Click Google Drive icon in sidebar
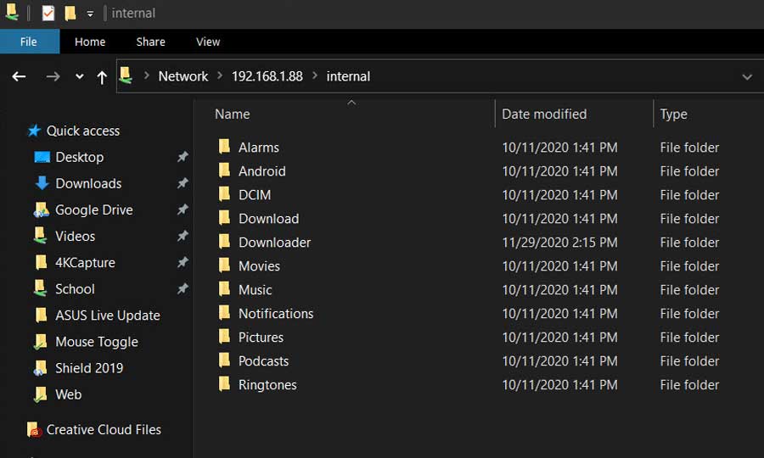This screenshot has width=764, height=458. point(42,209)
